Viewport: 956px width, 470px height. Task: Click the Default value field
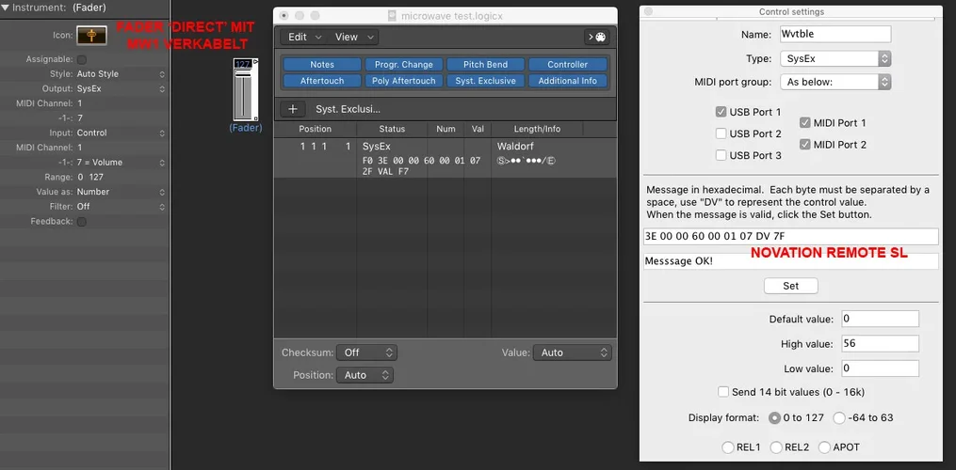click(x=880, y=319)
